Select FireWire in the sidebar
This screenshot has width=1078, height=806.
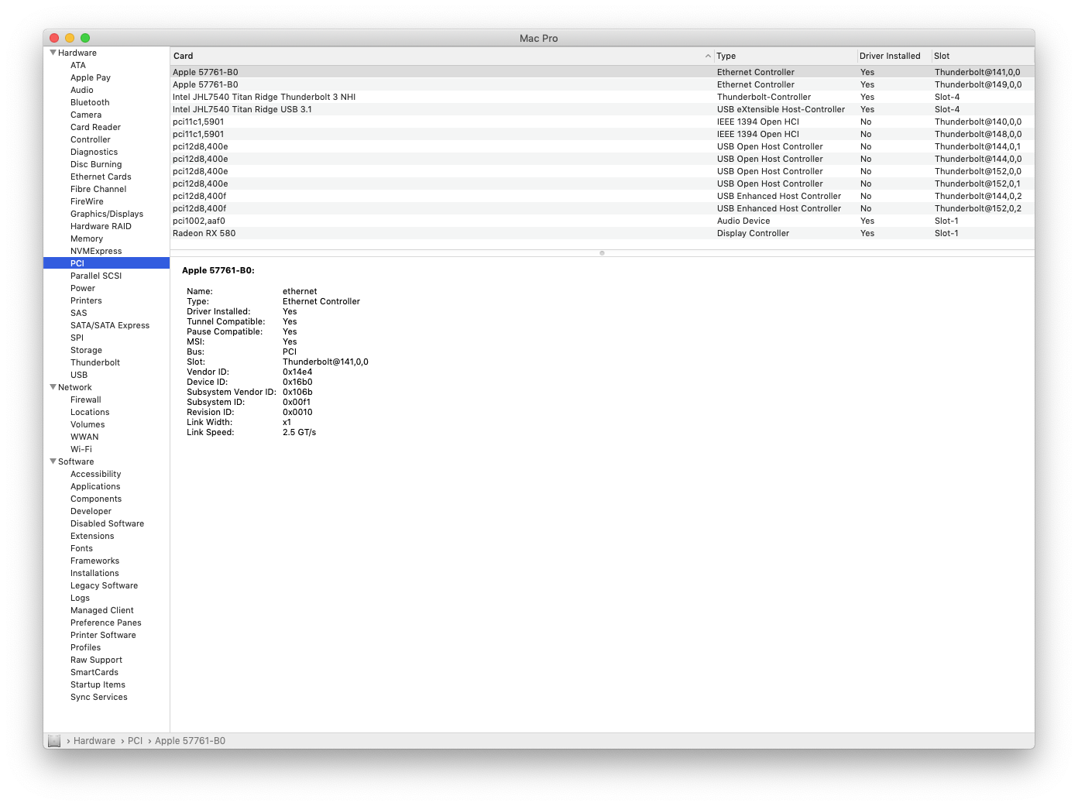pyautogui.click(x=87, y=201)
